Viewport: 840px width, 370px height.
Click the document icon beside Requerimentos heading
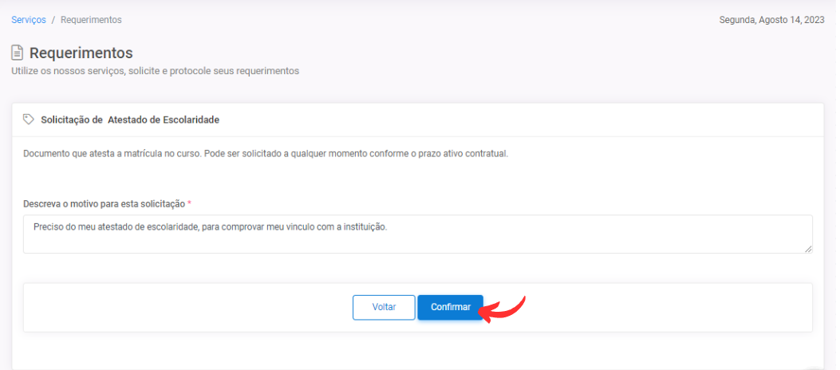[17, 53]
